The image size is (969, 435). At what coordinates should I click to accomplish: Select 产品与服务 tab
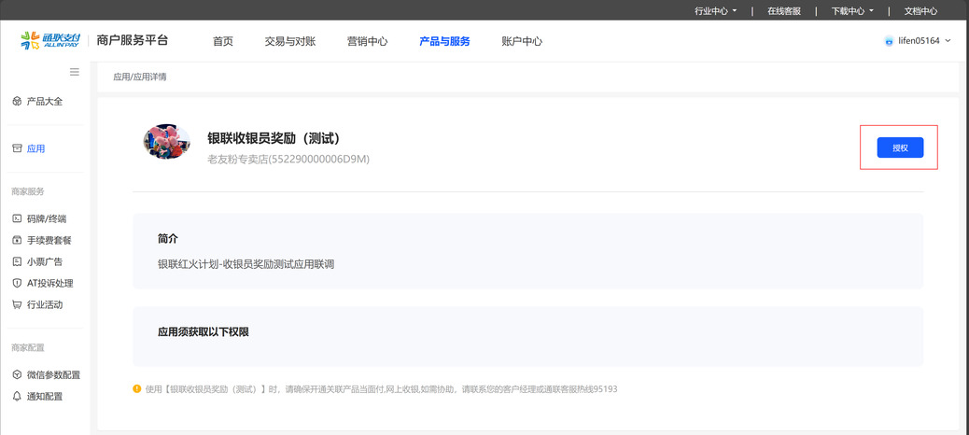tap(445, 41)
